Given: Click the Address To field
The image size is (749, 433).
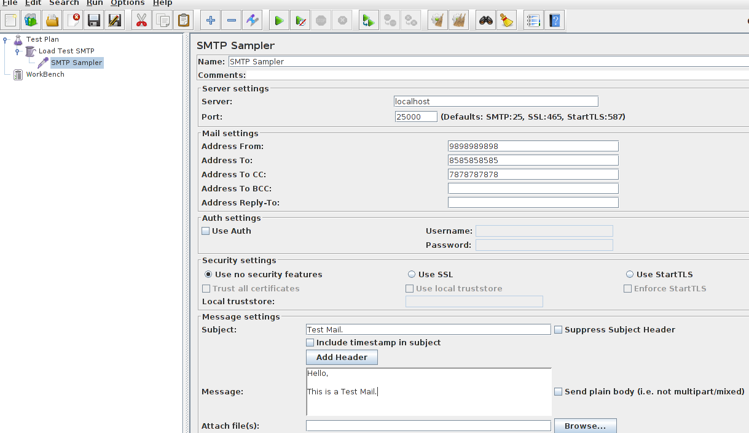Looking at the screenshot, I should [x=533, y=160].
